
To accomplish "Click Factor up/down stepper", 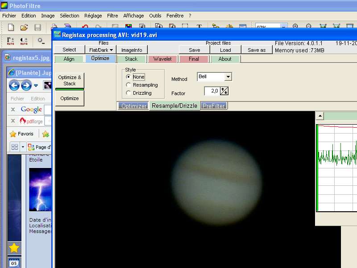I will [224, 91].
